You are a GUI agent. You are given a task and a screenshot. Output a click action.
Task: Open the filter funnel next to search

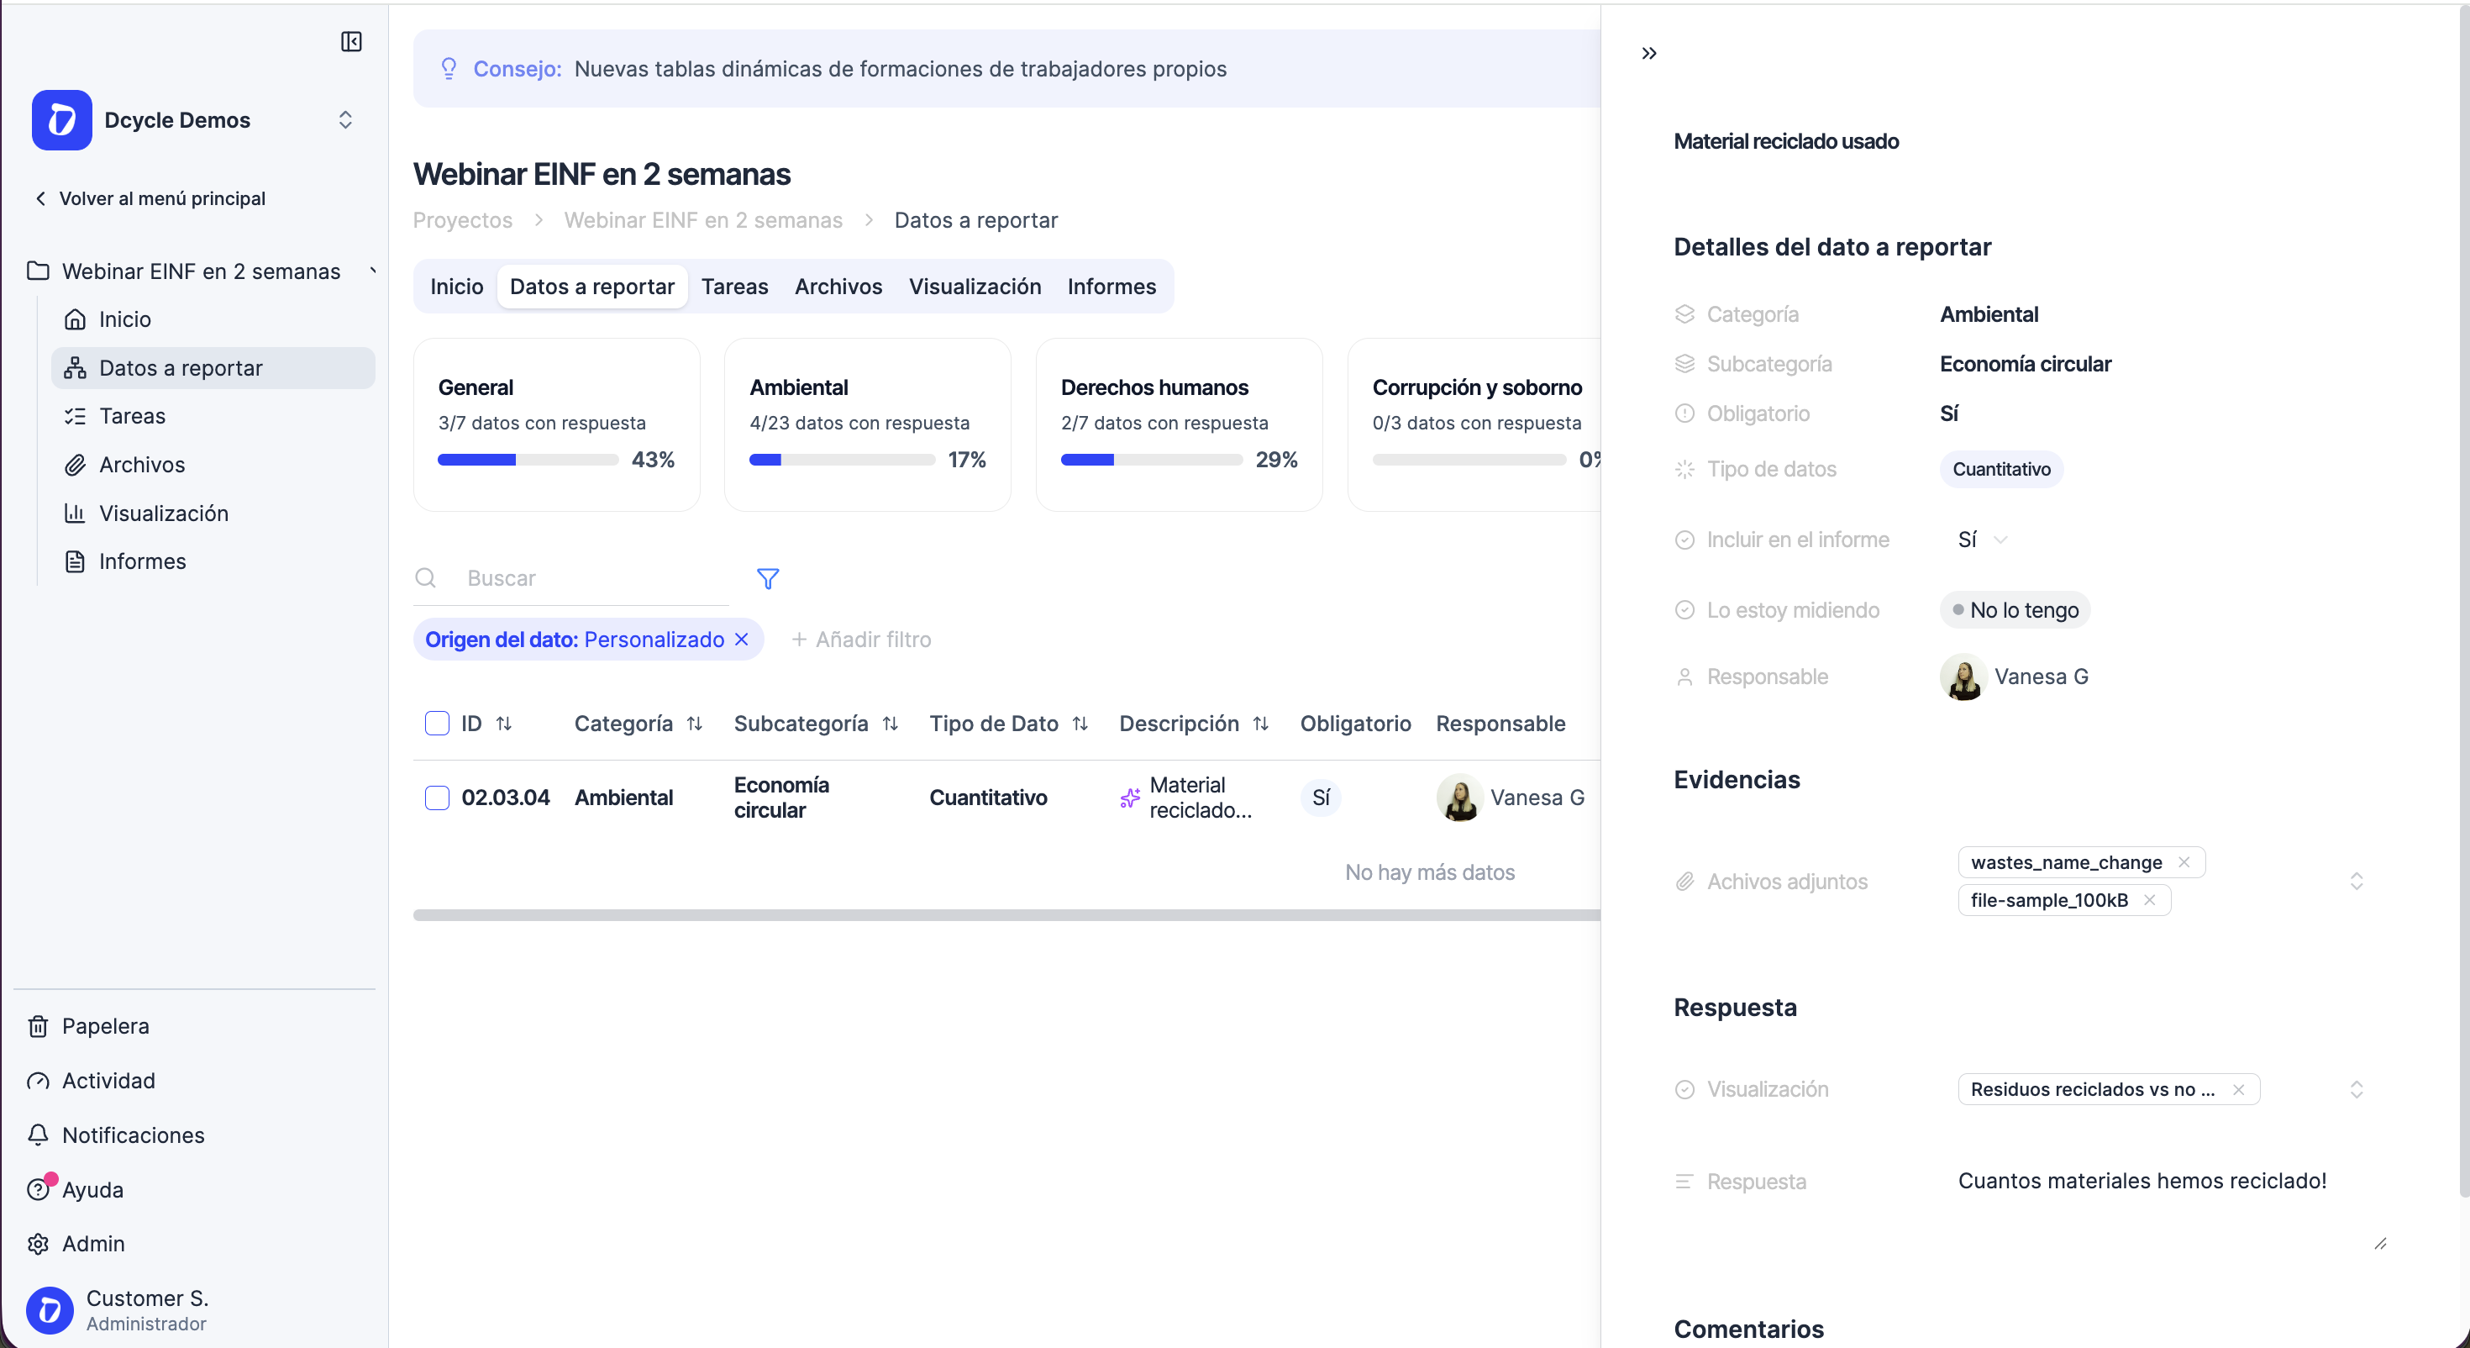(767, 578)
